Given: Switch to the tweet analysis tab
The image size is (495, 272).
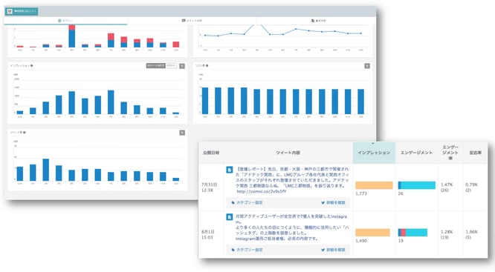Looking at the screenshot, I should click(192, 21).
